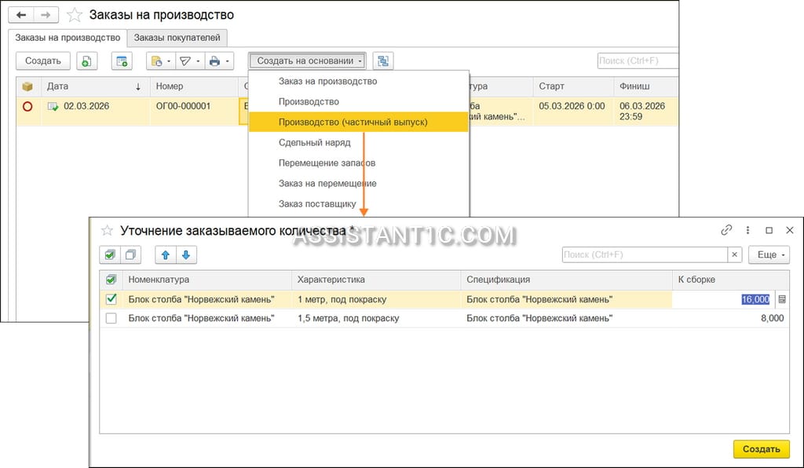This screenshot has width=804, height=468.
Task: Copy the selected order with the document-plus icon
Action: (86, 61)
